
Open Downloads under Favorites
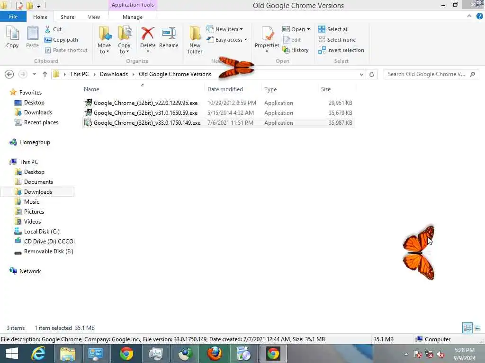pyautogui.click(x=38, y=112)
